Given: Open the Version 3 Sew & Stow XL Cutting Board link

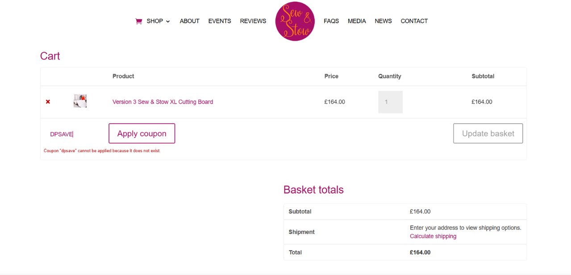Looking at the screenshot, I should pyautogui.click(x=163, y=102).
